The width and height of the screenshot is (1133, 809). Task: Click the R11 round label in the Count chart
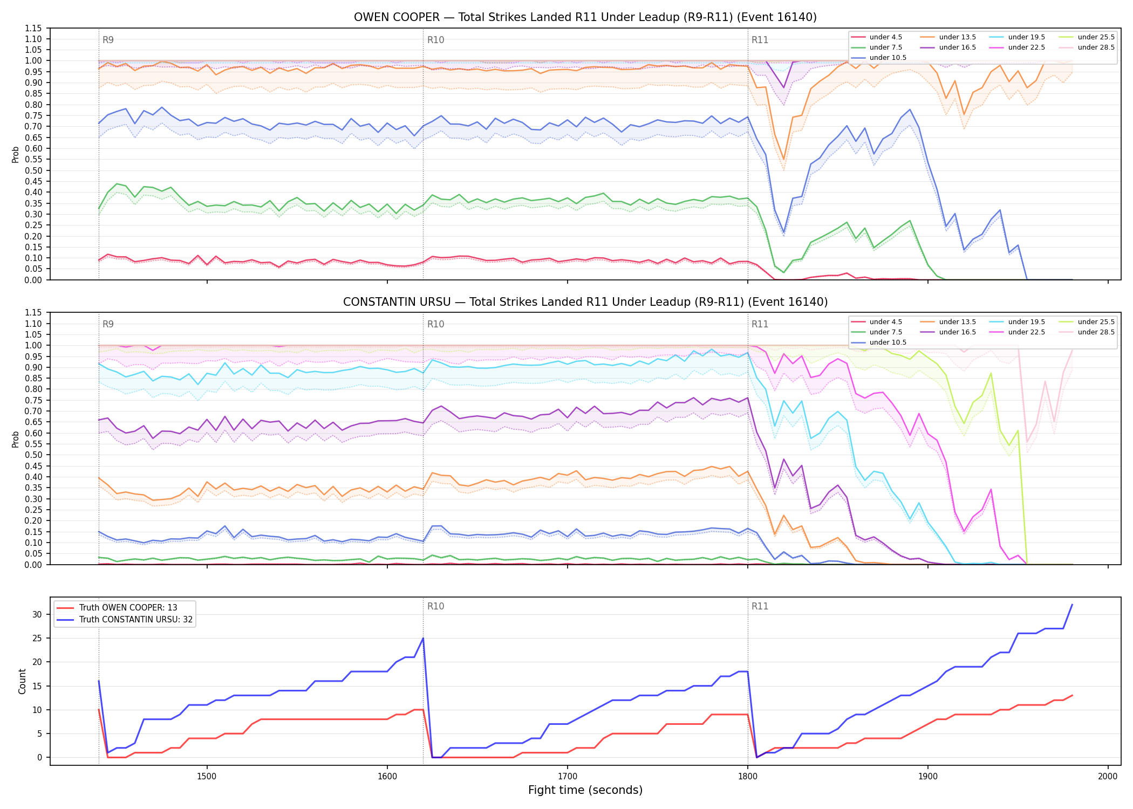point(760,606)
